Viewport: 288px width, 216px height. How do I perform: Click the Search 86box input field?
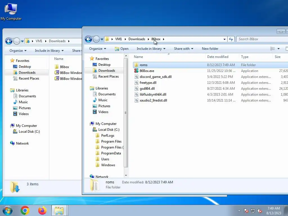tap(262, 39)
